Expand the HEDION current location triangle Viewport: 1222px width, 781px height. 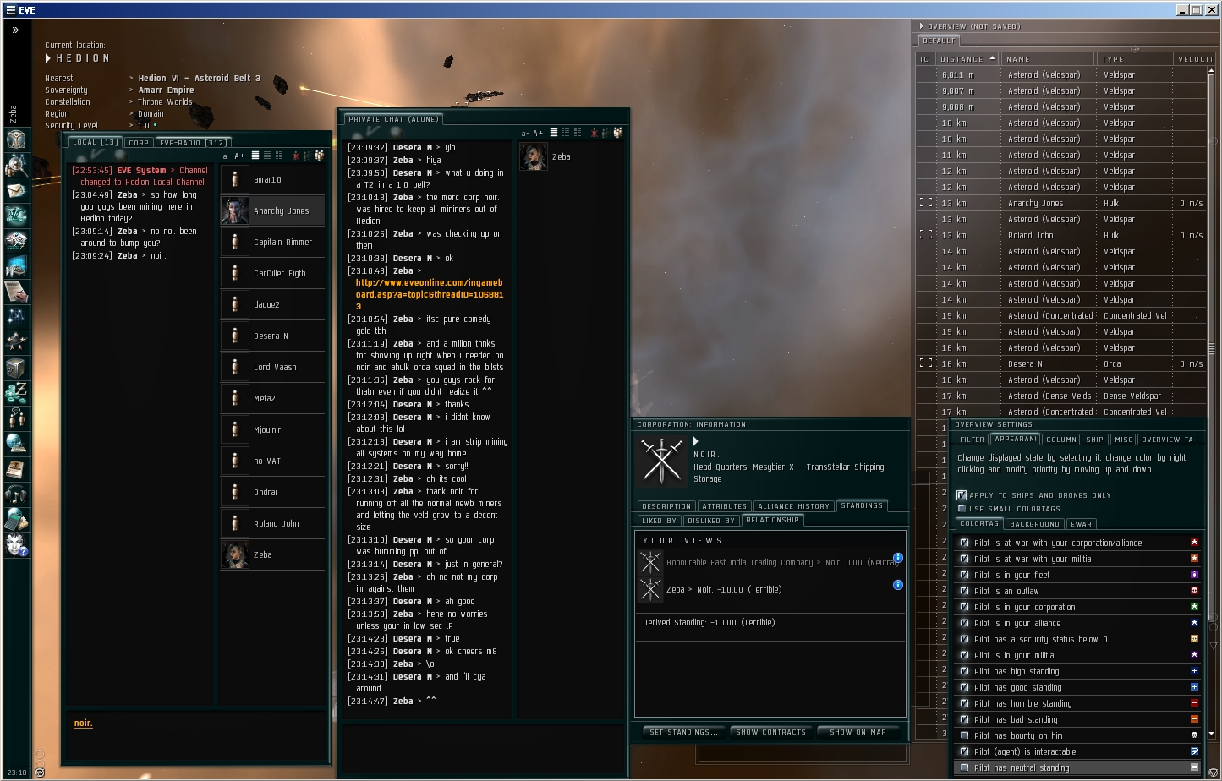[48, 58]
